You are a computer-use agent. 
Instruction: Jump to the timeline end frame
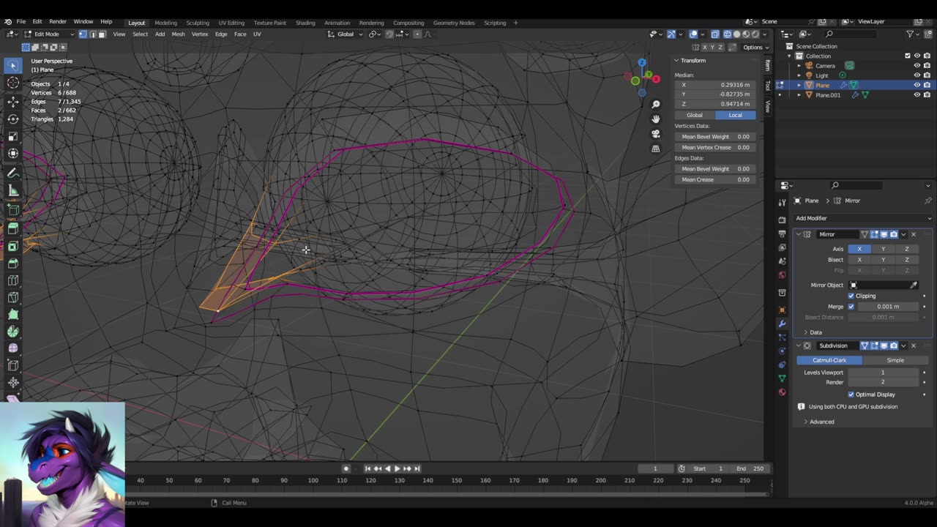pyautogui.click(x=417, y=468)
